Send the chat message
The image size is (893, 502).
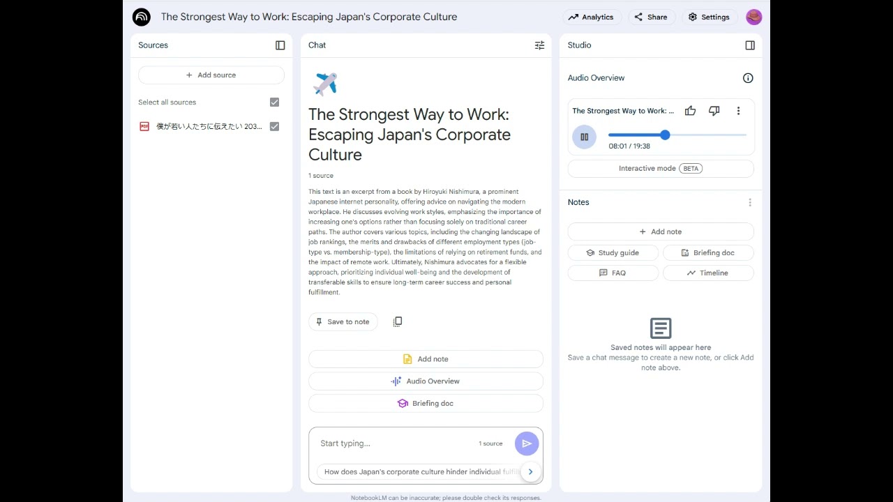pyautogui.click(x=527, y=443)
